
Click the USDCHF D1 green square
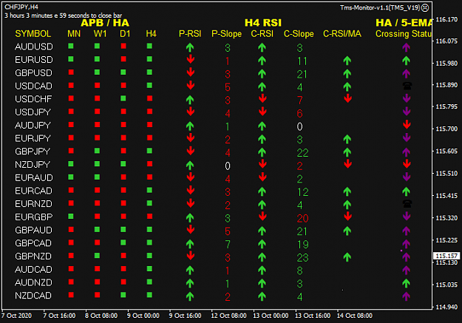(123, 98)
